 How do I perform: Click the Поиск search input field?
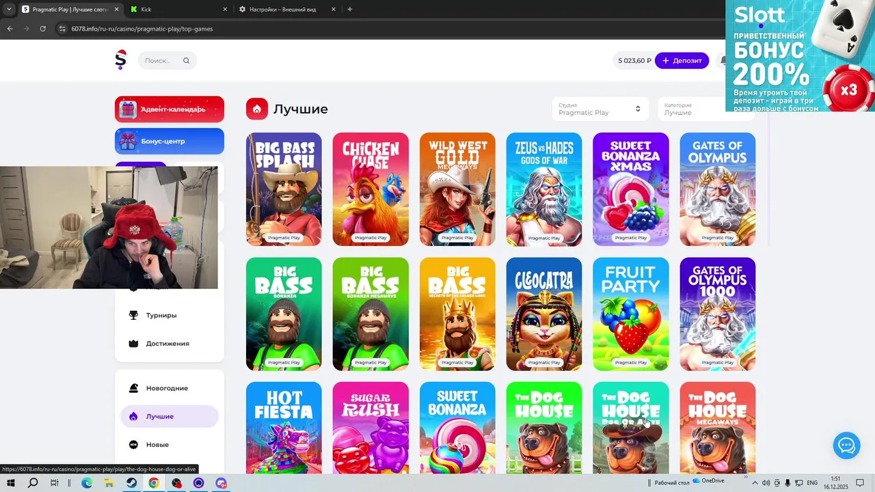pos(167,61)
